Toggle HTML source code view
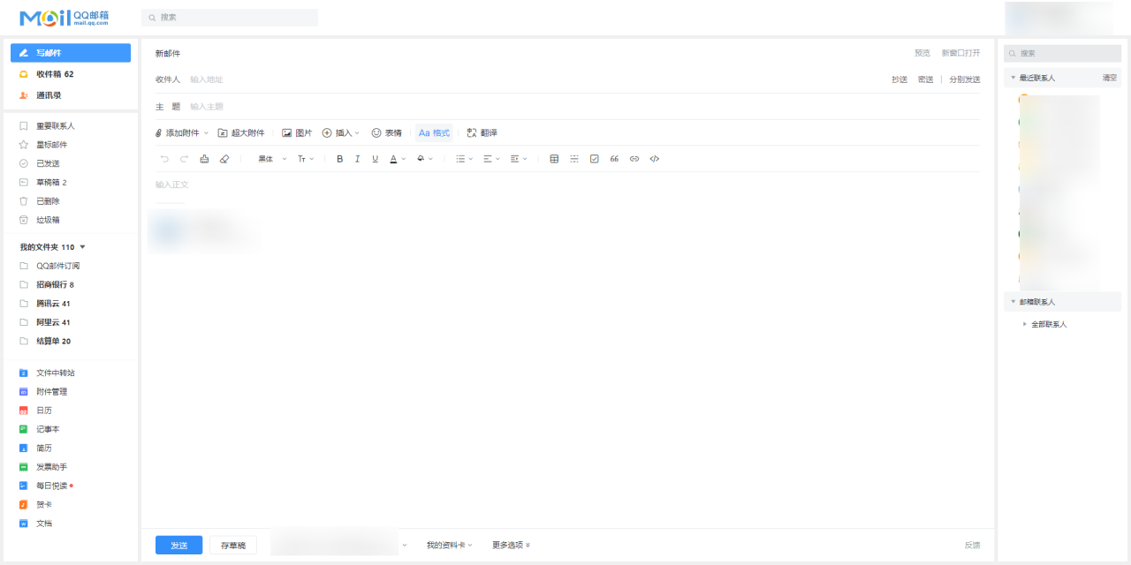Viewport: 1131px width, 565px height. click(654, 159)
